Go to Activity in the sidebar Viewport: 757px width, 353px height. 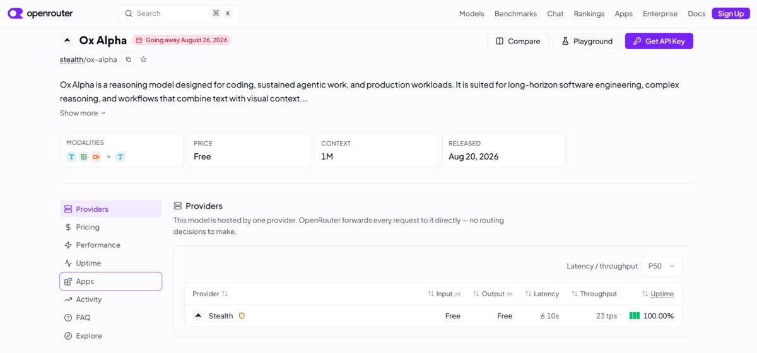coord(110,299)
